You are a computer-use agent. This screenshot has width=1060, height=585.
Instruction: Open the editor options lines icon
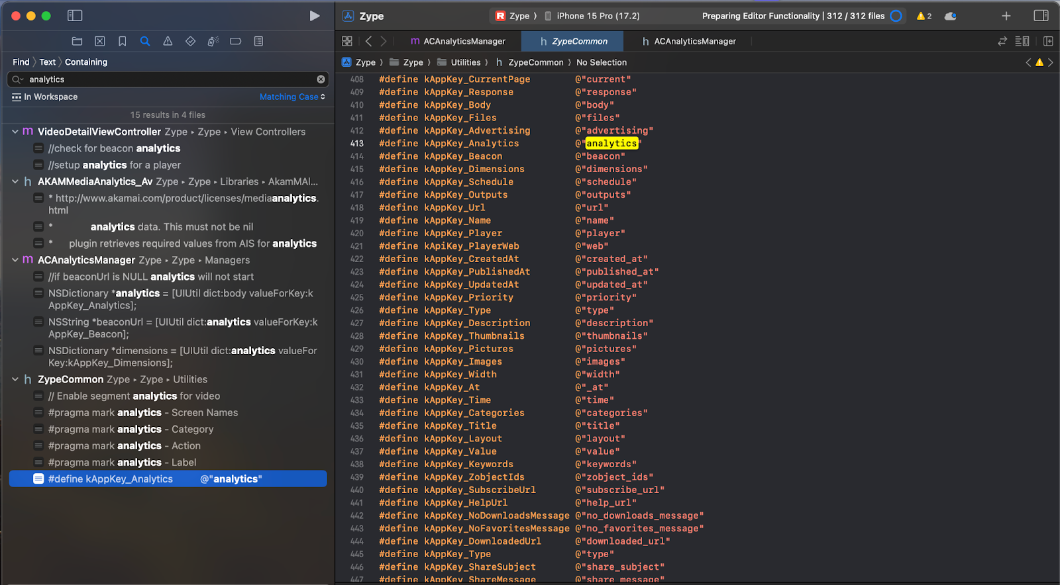click(x=1022, y=41)
